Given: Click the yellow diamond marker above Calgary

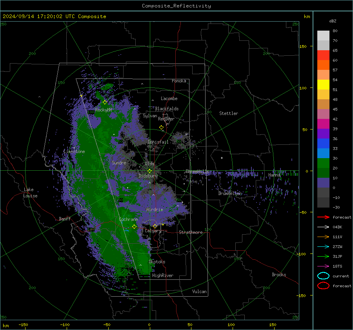Looking at the screenshot, I should click(x=155, y=226).
